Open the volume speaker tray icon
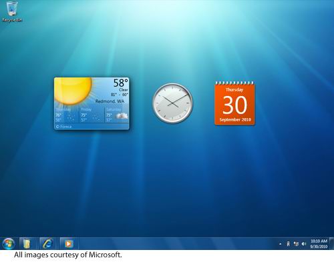The height and width of the screenshot is (264, 334). pos(303,244)
